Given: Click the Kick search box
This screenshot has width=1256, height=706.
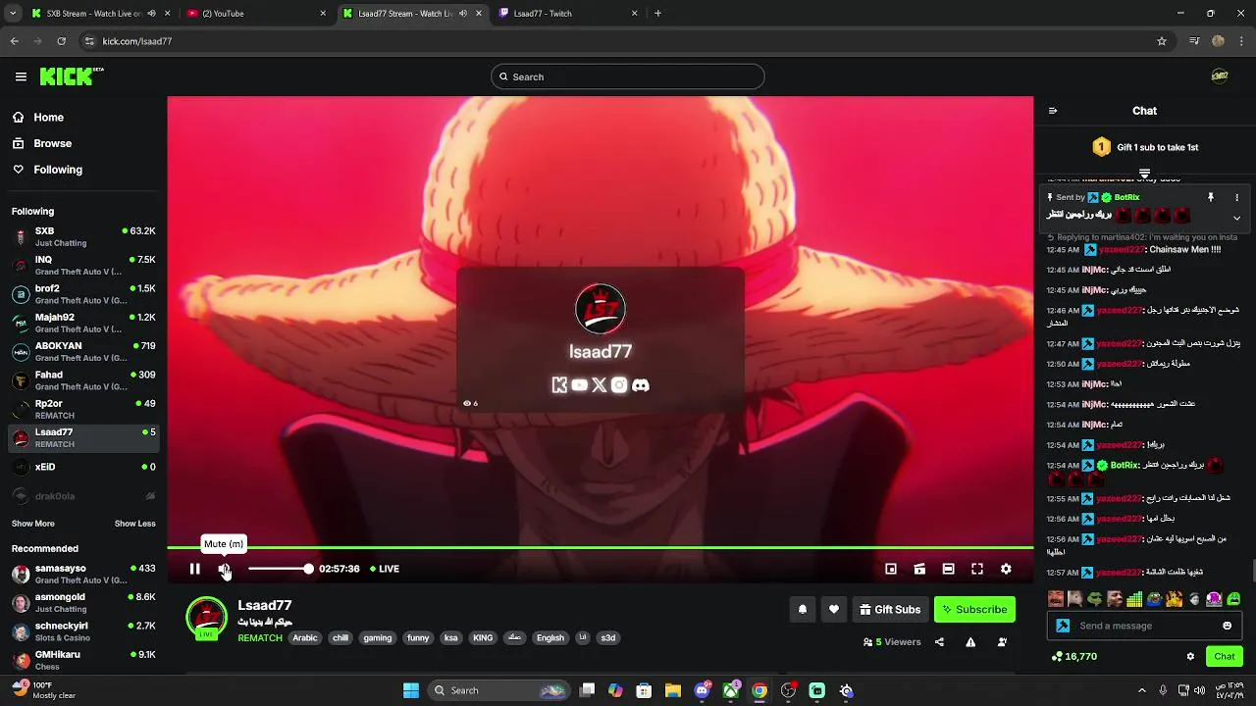Looking at the screenshot, I should coord(628,76).
